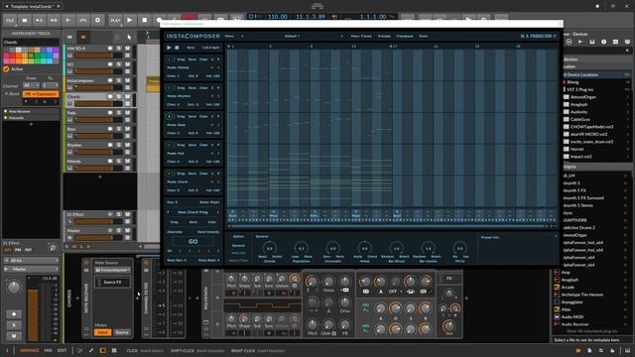Screen dimensions: 635x357
Task: Mute the Melody track
Action: click(127, 161)
